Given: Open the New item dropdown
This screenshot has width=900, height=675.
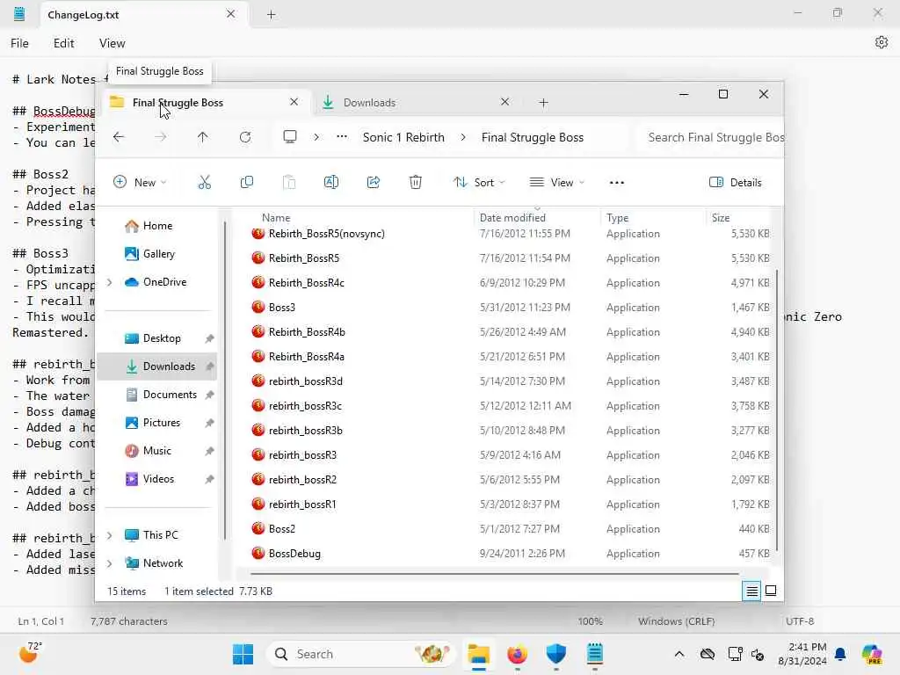Looking at the screenshot, I should coord(140,183).
